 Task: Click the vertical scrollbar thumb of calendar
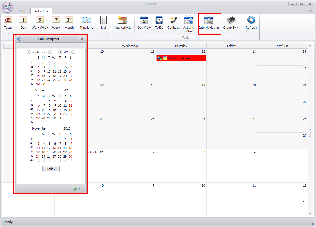[x=310, y=133]
